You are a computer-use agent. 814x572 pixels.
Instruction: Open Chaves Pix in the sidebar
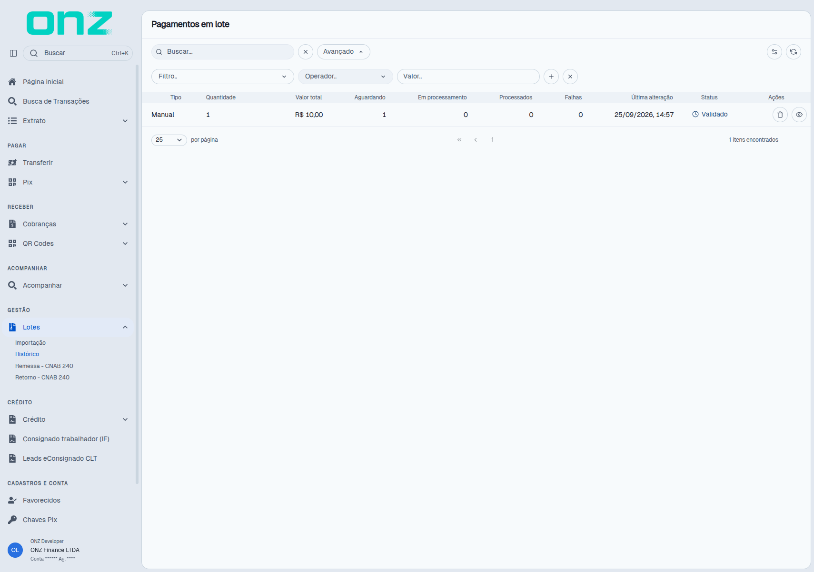coord(68,520)
